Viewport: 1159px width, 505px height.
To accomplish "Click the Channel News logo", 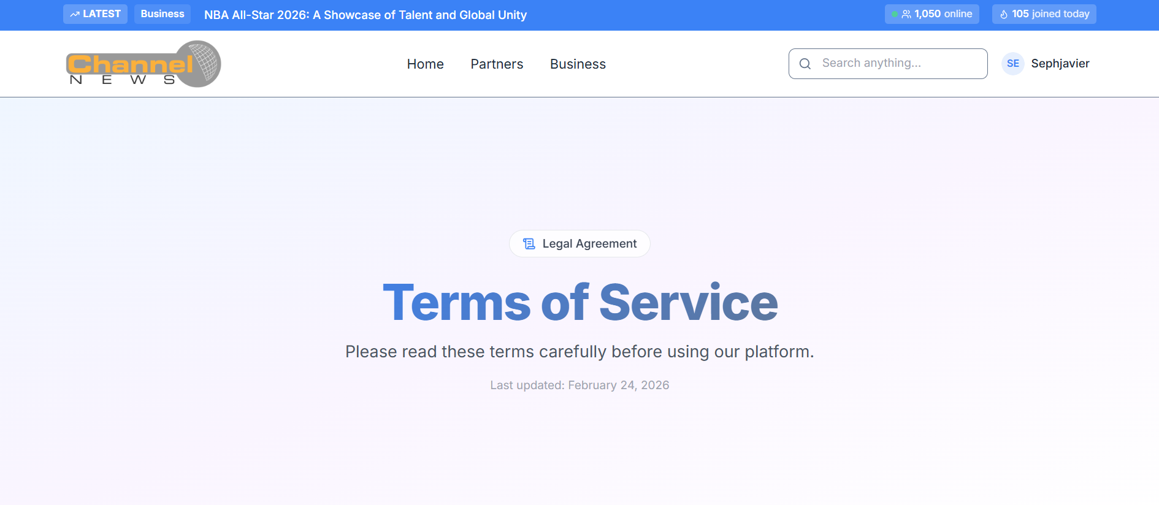I will (143, 64).
